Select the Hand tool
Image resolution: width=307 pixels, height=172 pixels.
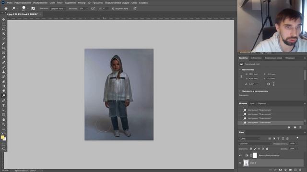coord(3,119)
